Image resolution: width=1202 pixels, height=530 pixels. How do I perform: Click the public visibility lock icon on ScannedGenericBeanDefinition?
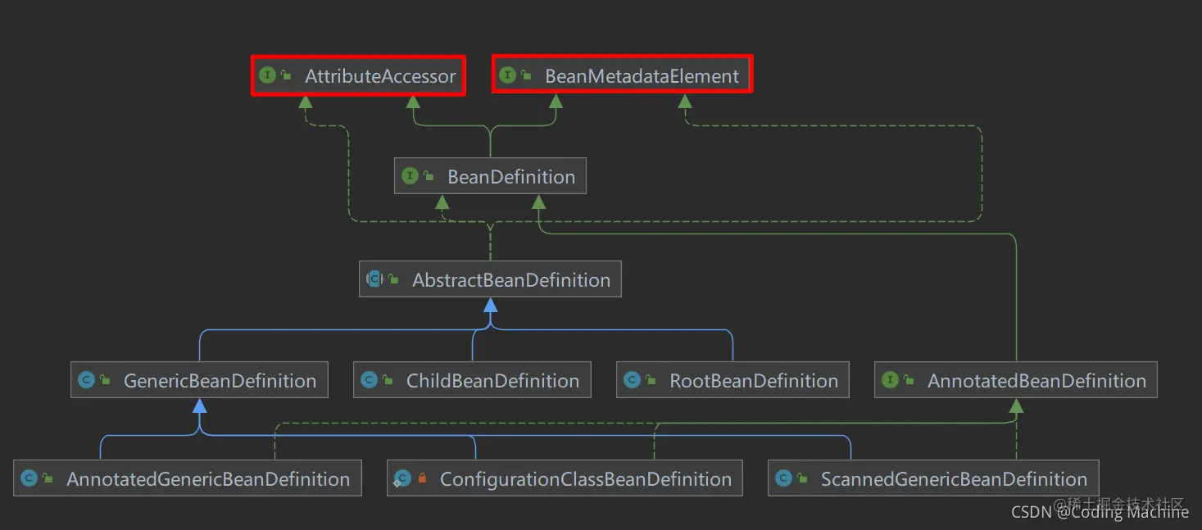(x=802, y=478)
